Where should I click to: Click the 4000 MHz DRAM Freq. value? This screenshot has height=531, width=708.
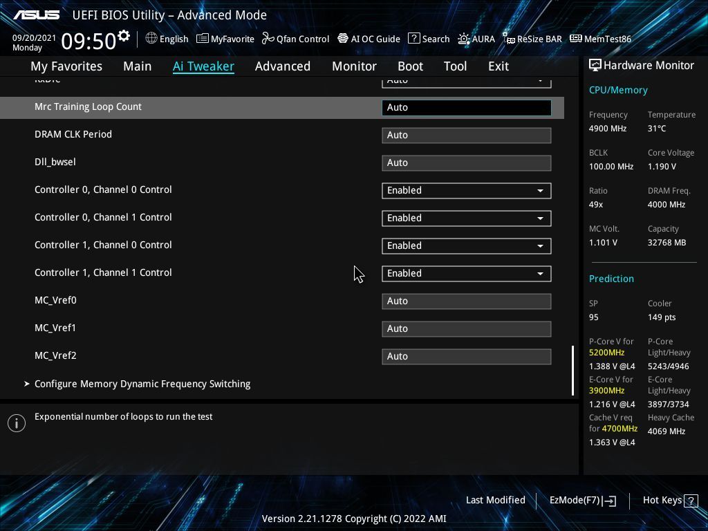(667, 204)
